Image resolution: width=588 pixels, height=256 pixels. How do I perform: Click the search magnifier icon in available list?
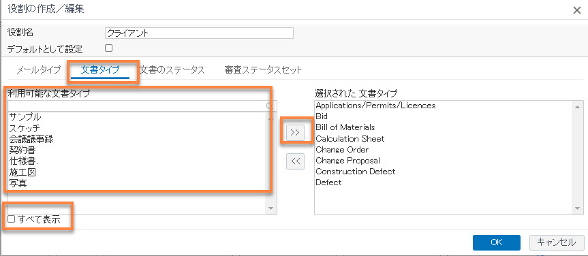268,106
